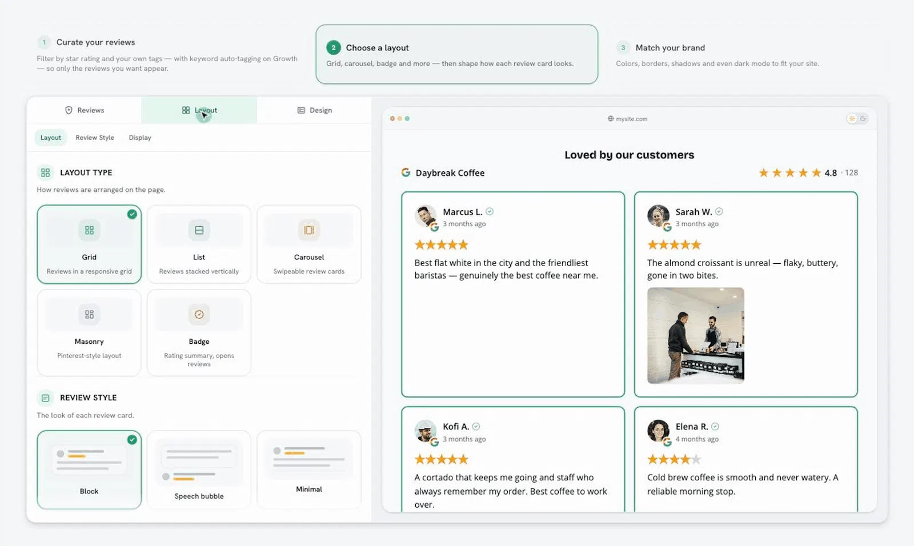
Task: Click the Design tab icon
Action: [301, 110]
